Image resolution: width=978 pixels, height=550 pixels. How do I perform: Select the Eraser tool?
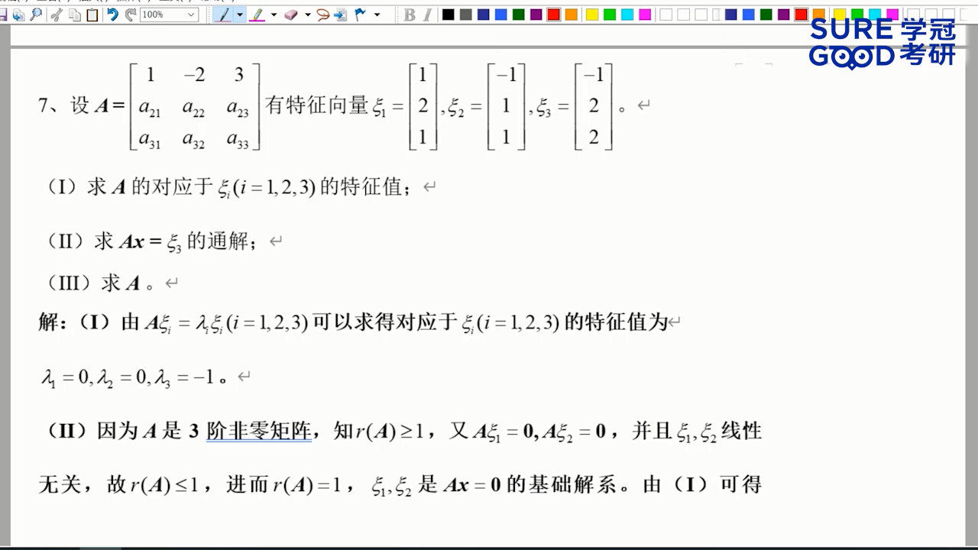[291, 15]
